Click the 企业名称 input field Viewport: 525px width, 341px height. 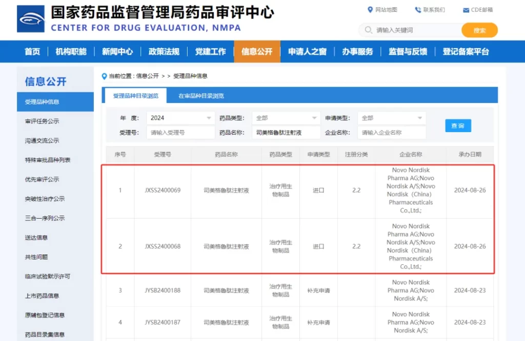tap(391, 133)
